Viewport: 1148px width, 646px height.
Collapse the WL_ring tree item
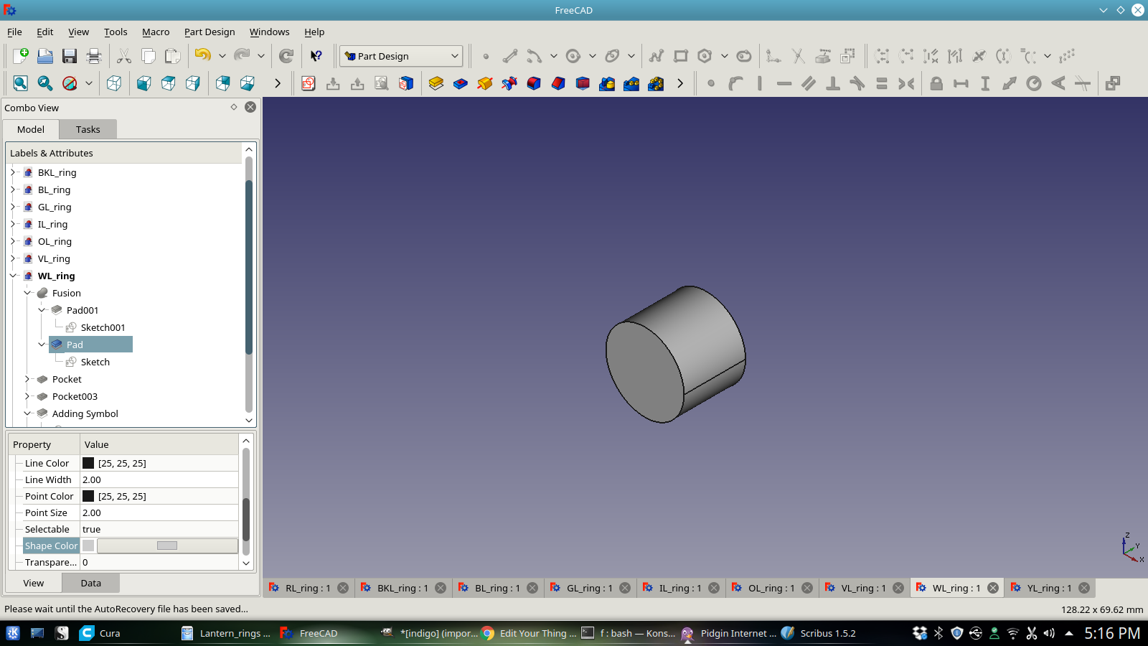(x=13, y=276)
